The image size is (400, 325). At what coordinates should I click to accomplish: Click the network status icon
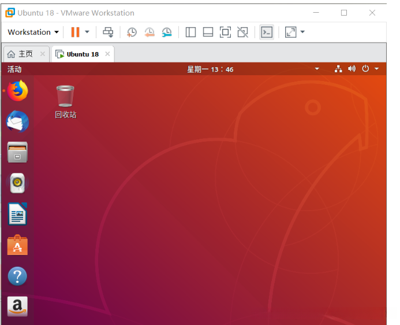(338, 69)
